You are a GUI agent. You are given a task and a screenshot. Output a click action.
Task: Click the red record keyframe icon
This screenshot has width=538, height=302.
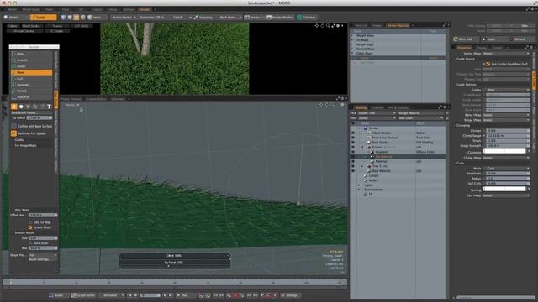pyautogui.click(x=235, y=295)
